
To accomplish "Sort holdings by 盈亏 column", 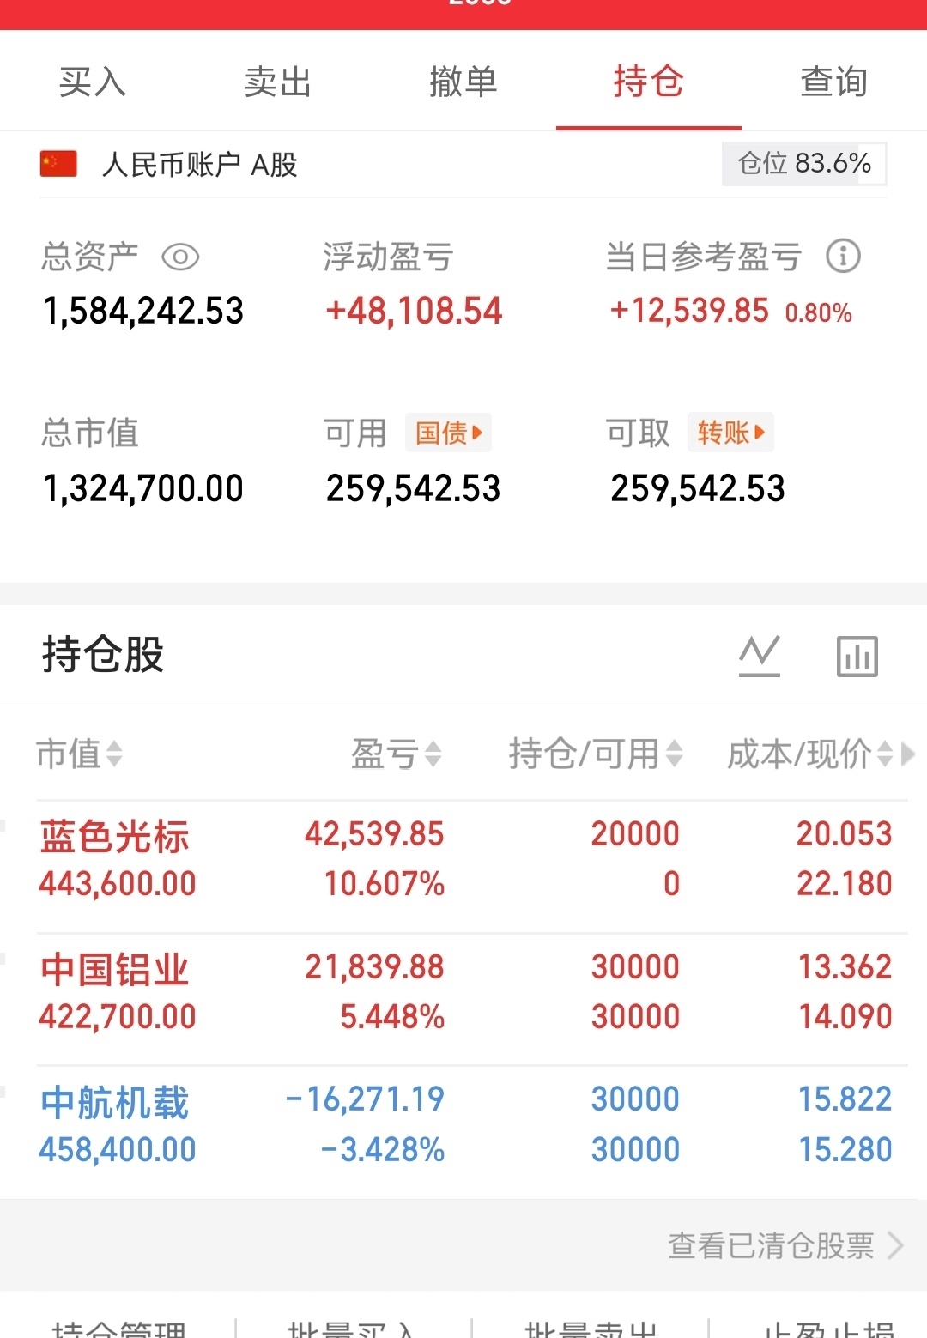I will coord(397,754).
